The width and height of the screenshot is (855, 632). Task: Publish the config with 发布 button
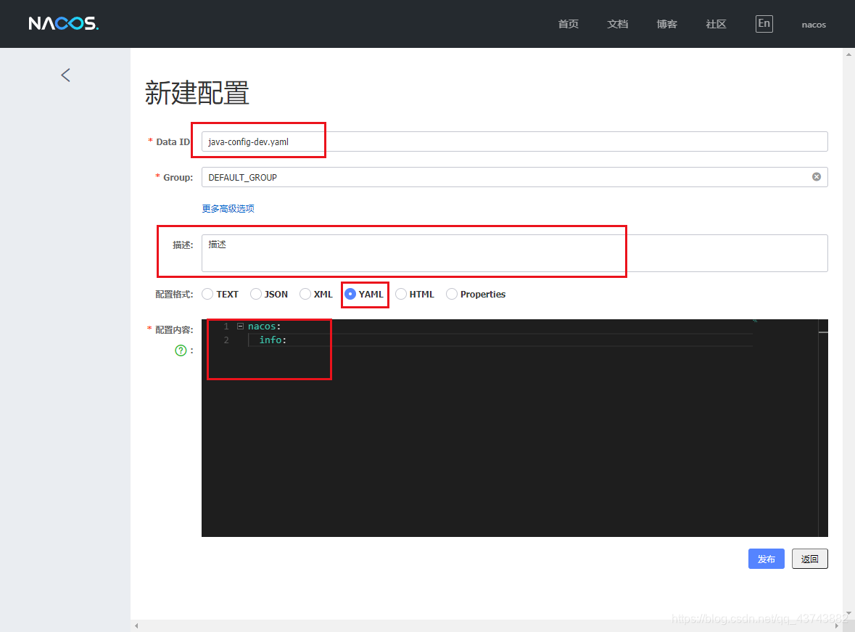(x=766, y=559)
